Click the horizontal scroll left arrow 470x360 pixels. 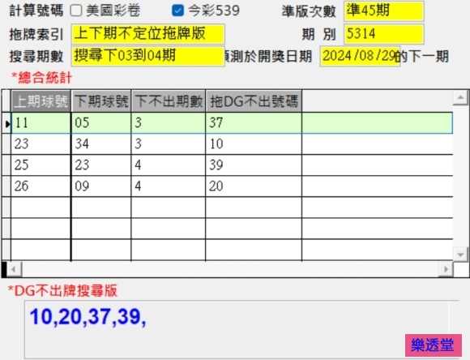(14, 269)
